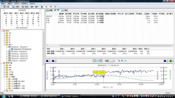
Task: Switch to the map tab
Action: click(x=49, y=10)
